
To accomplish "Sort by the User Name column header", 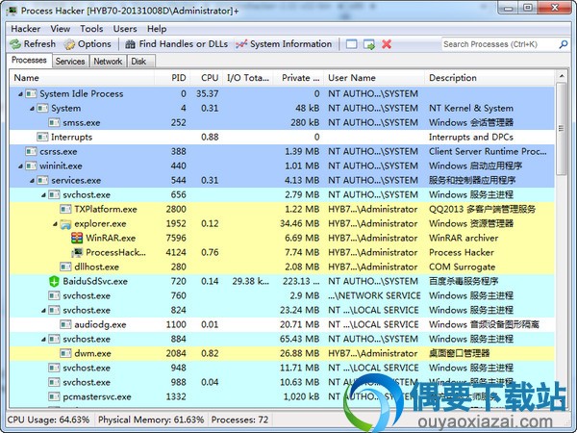I will pos(374,78).
